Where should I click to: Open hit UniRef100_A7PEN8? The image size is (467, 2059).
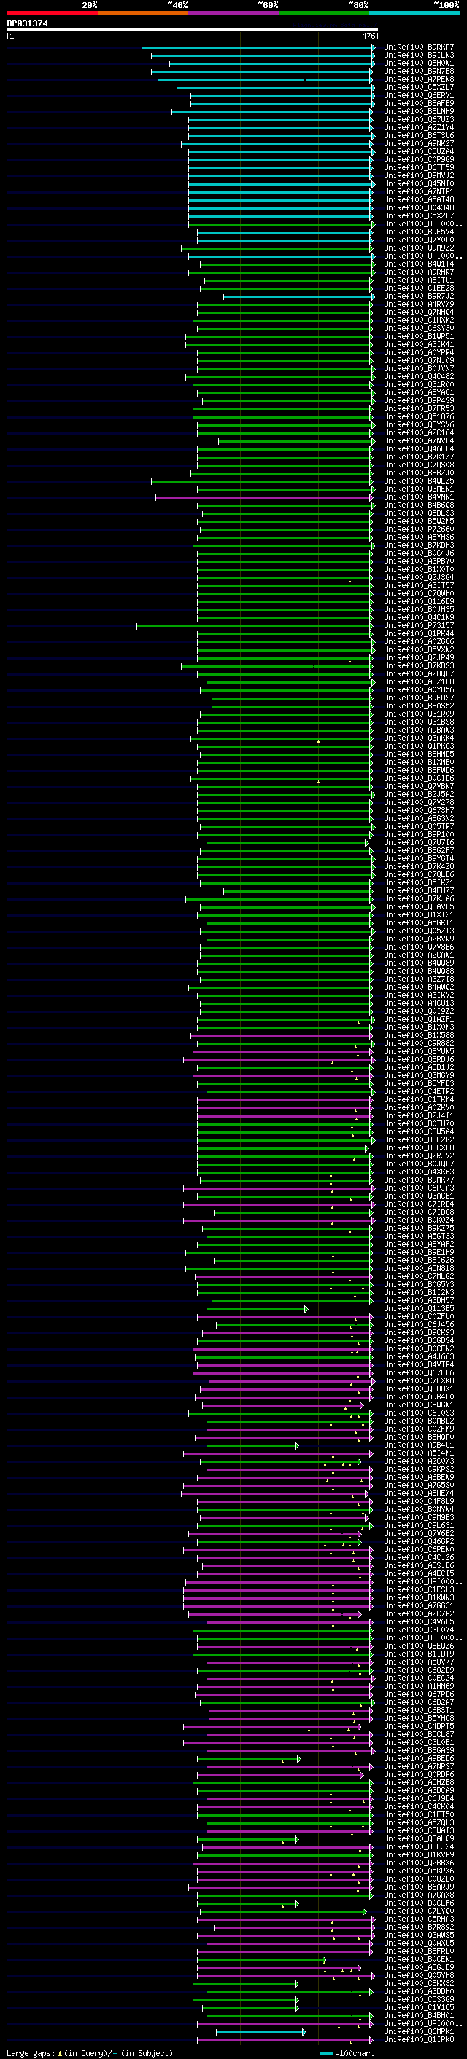tap(418, 79)
